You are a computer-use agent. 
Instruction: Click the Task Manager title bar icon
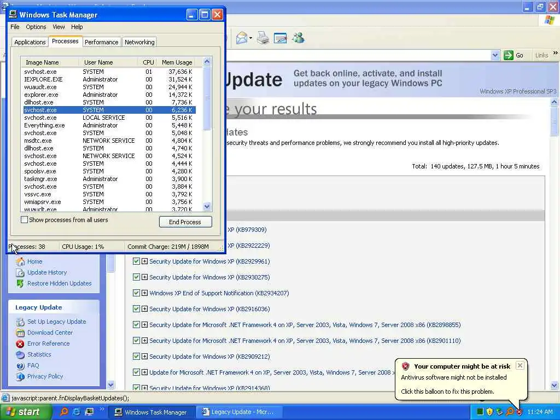(13, 14)
